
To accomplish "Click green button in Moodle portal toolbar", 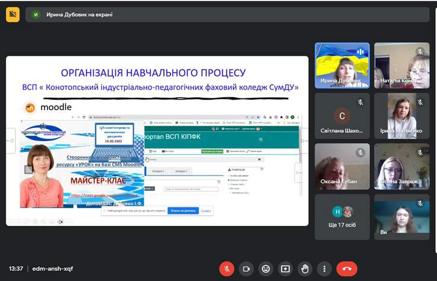I will coord(212,151).
